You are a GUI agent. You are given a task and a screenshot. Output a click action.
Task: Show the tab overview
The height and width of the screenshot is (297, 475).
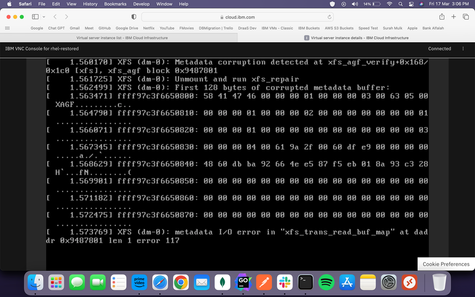click(465, 17)
